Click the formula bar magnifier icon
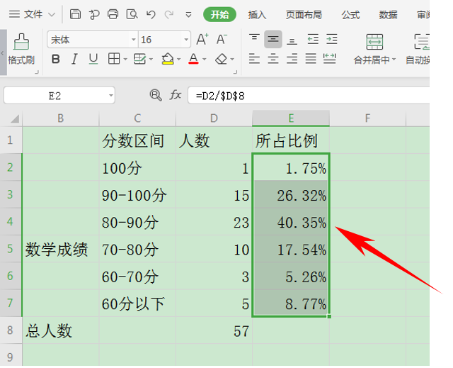The width and height of the screenshot is (453, 368). click(x=156, y=95)
